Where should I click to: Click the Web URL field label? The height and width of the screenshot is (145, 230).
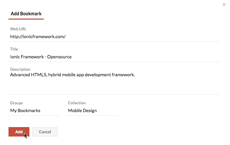(x=18, y=29)
